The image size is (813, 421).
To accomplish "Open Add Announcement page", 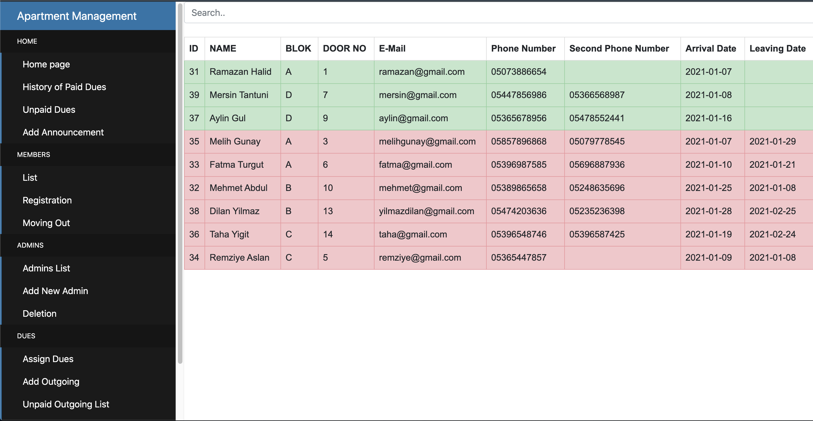I will point(63,132).
